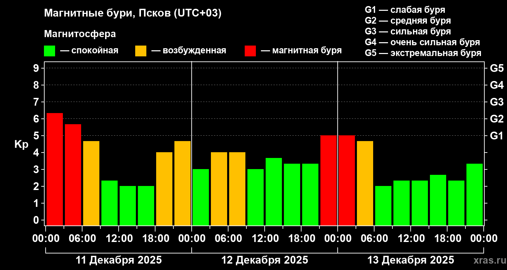Click the '18:00' time label under 11 December
Screen dimensions: 507x270
(x=155, y=238)
